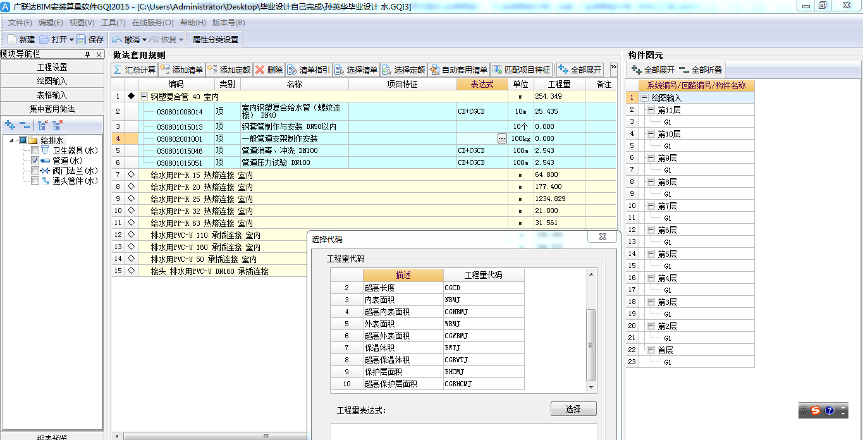Click the blue plus expand-all icon in navigation panel
Viewport: 863px width, 440px height.
[x=10, y=125]
